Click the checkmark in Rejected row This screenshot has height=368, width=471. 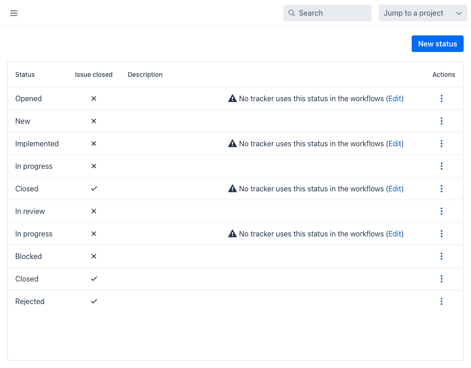click(x=94, y=301)
